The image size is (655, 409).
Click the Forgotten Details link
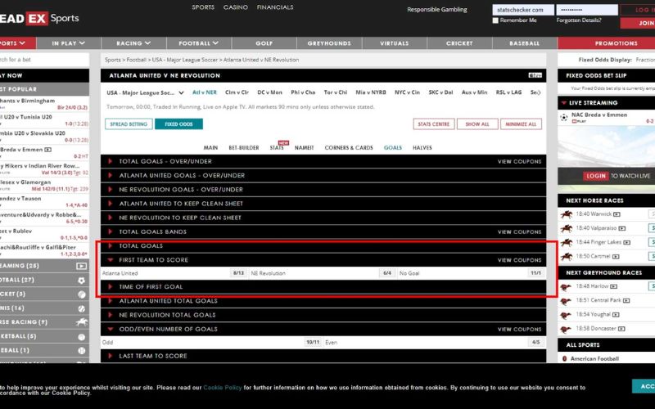pos(579,20)
